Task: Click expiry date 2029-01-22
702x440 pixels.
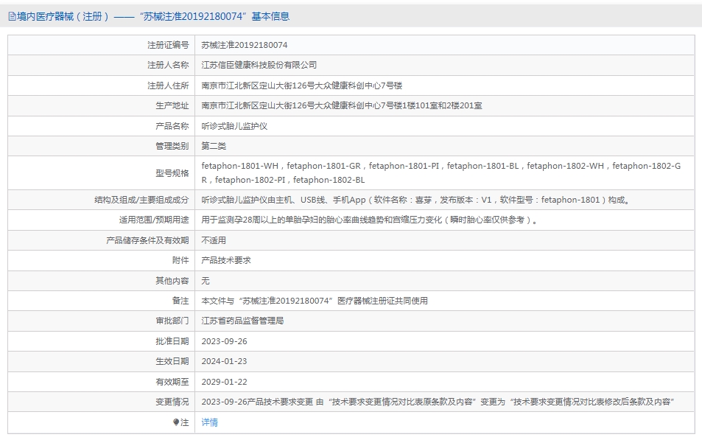Action: [224, 382]
